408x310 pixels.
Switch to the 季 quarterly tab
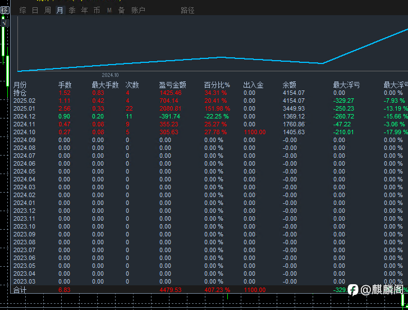tap(72, 10)
